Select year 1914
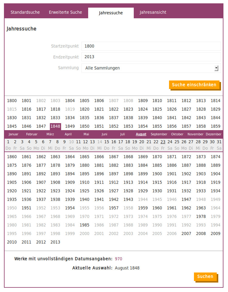 (143, 183)
